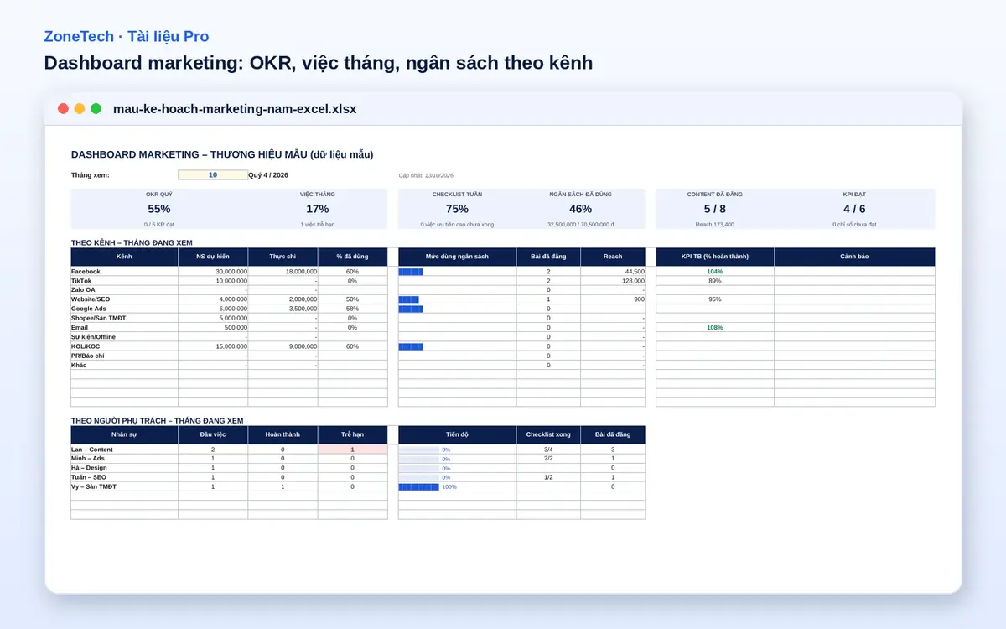
Task: Select the Website/SEO channel cell
Action: click(124, 299)
